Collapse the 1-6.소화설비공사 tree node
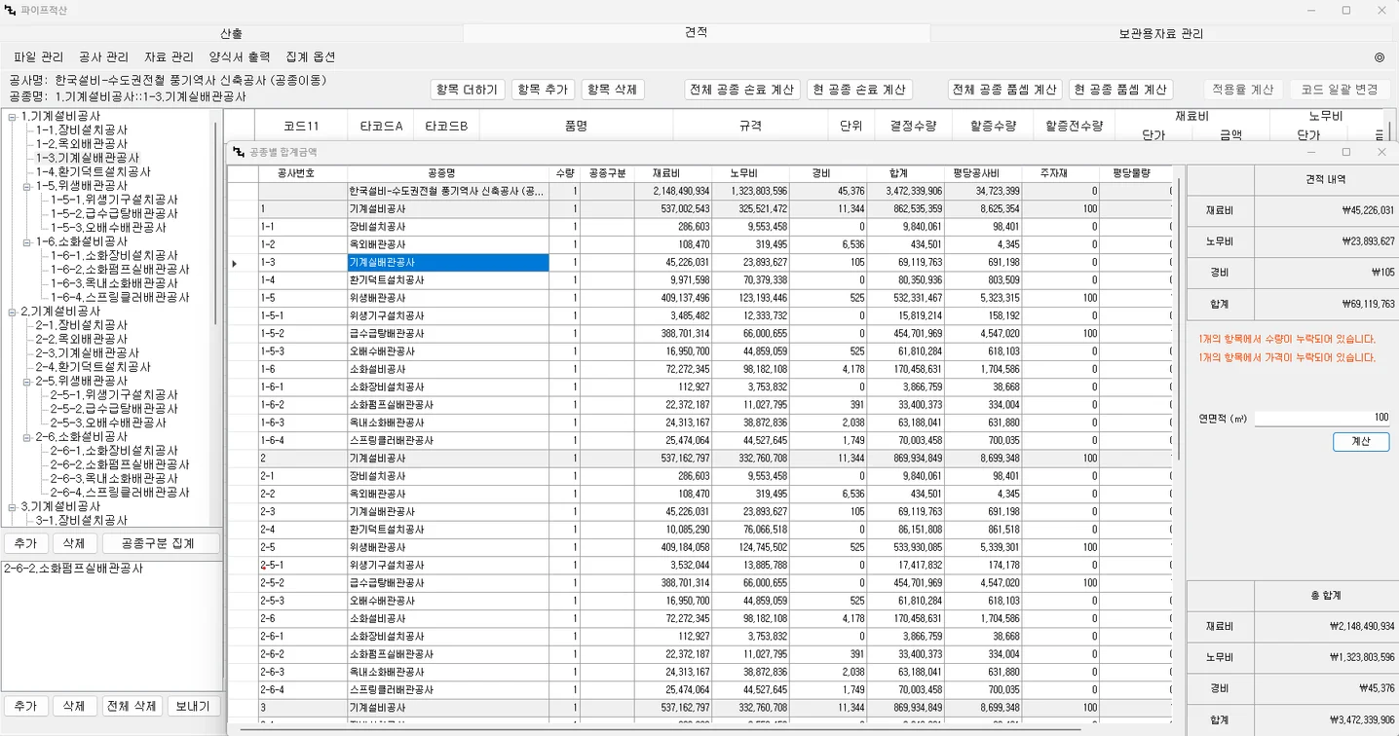The width and height of the screenshot is (1399, 736). [x=26, y=241]
